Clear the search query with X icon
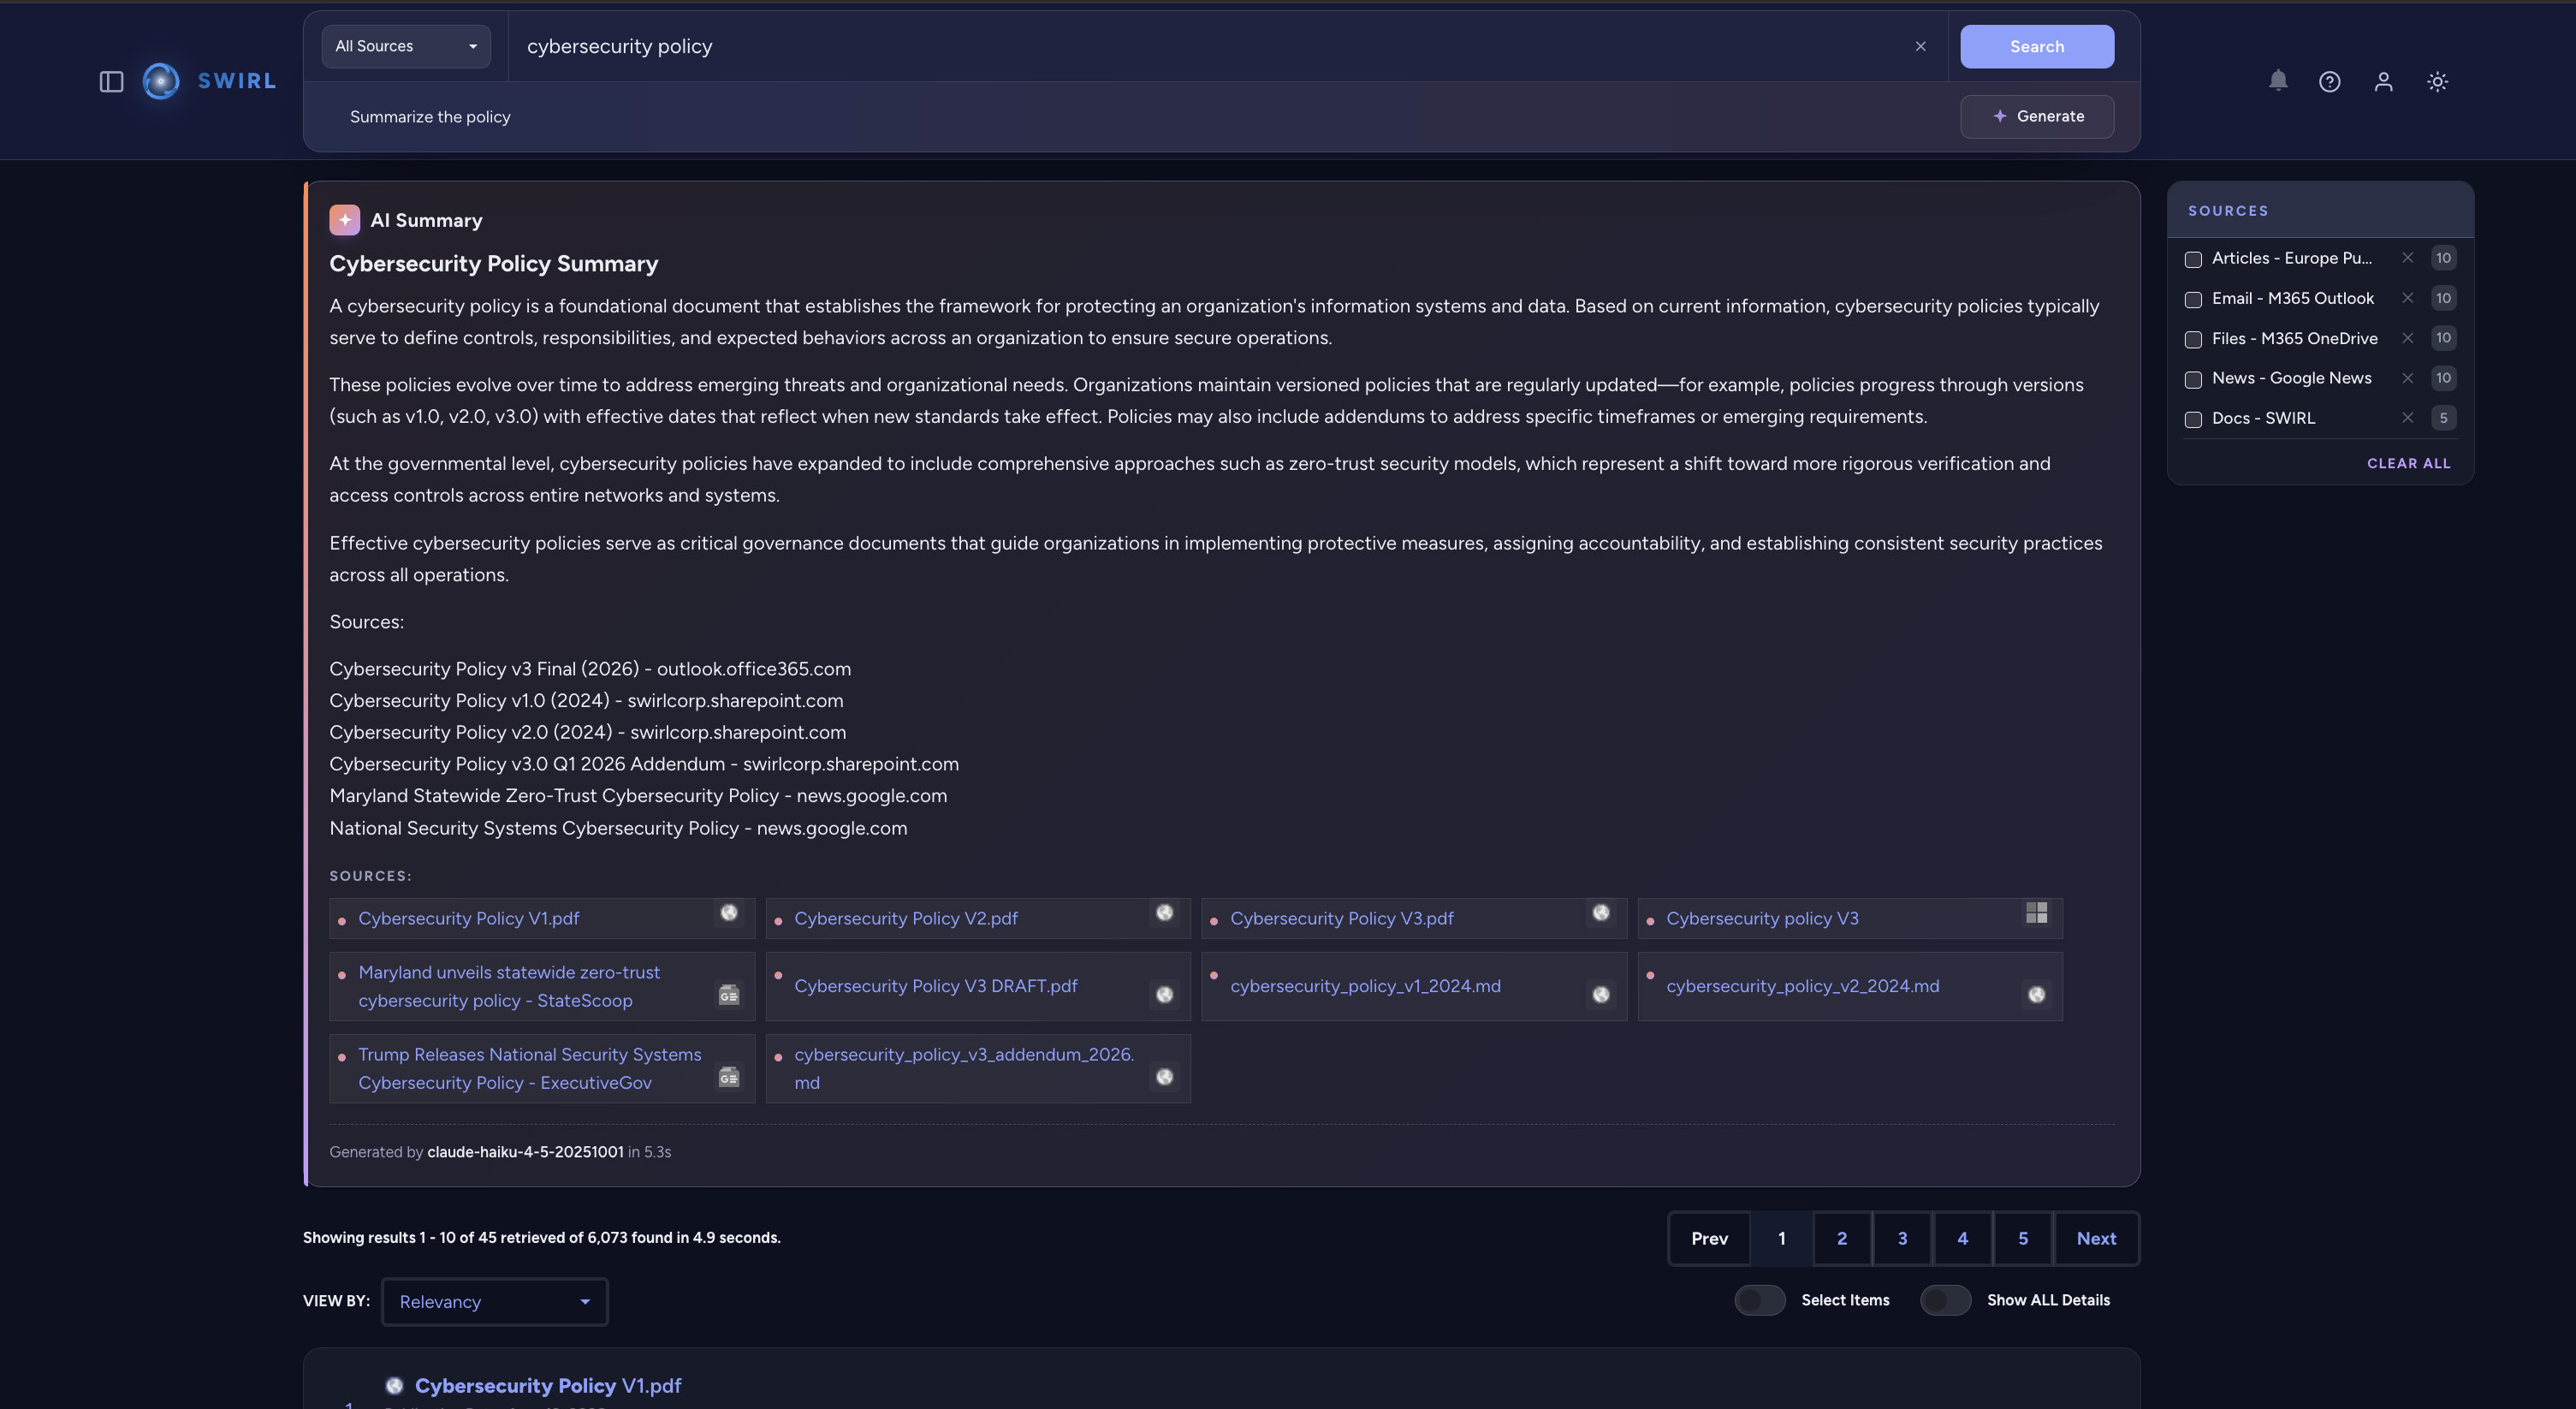This screenshot has width=2576, height=1409. tap(1920, 47)
